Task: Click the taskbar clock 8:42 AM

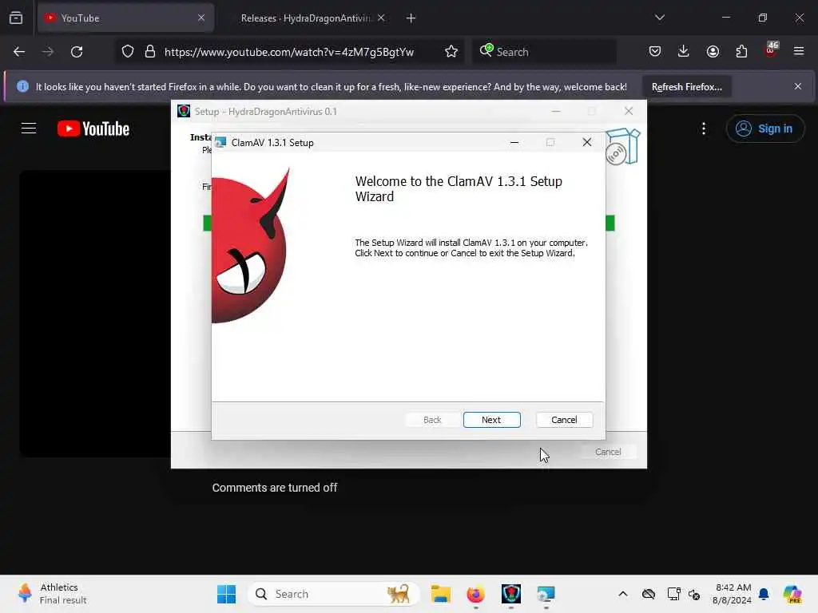Action: click(x=733, y=594)
